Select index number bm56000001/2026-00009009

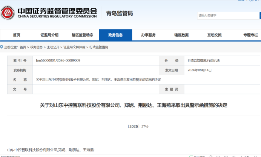58,61
